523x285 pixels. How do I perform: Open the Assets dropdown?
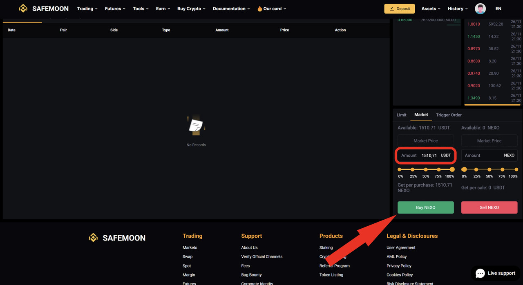431,9
